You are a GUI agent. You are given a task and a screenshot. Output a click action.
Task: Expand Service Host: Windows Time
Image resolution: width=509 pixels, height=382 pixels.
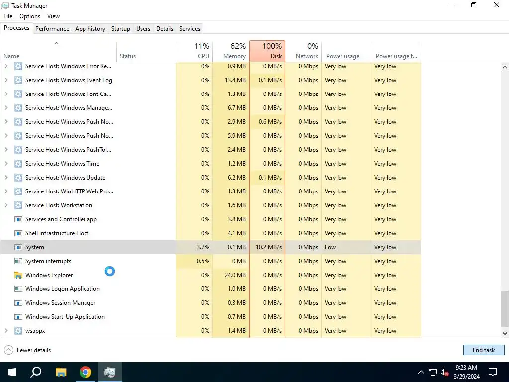point(6,163)
